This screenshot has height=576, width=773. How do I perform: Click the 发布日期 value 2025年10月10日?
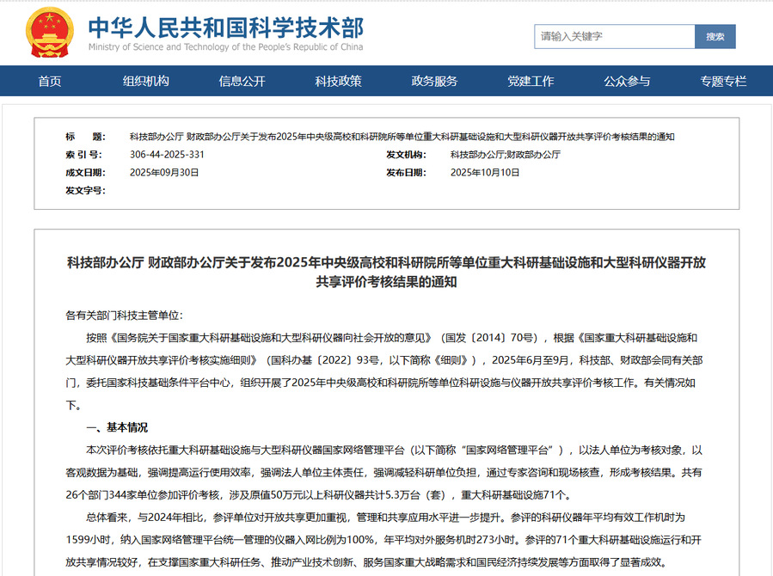click(x=485, y=172)
